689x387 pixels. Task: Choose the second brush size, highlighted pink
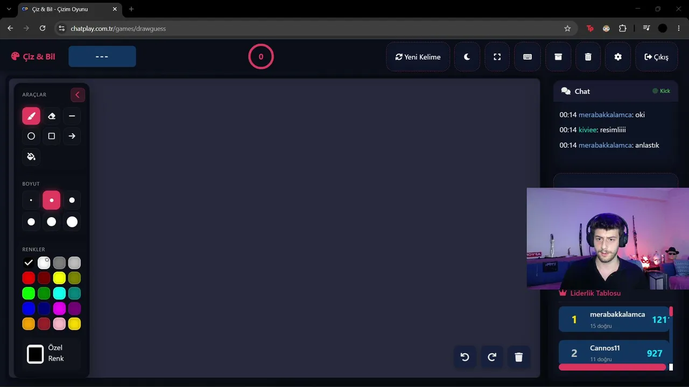(52, 200)
